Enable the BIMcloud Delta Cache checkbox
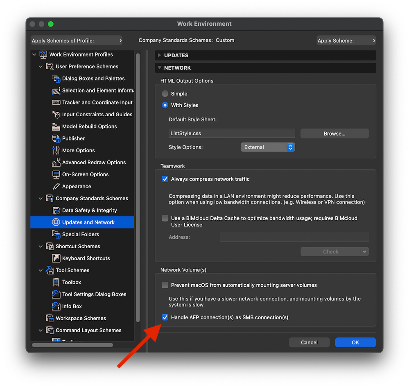 pos(165,218)
